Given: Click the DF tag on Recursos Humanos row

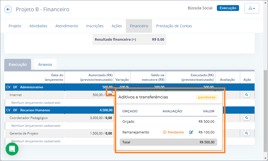Looking at the screenshot, I should pyautogui.click(x=15, y=110).
